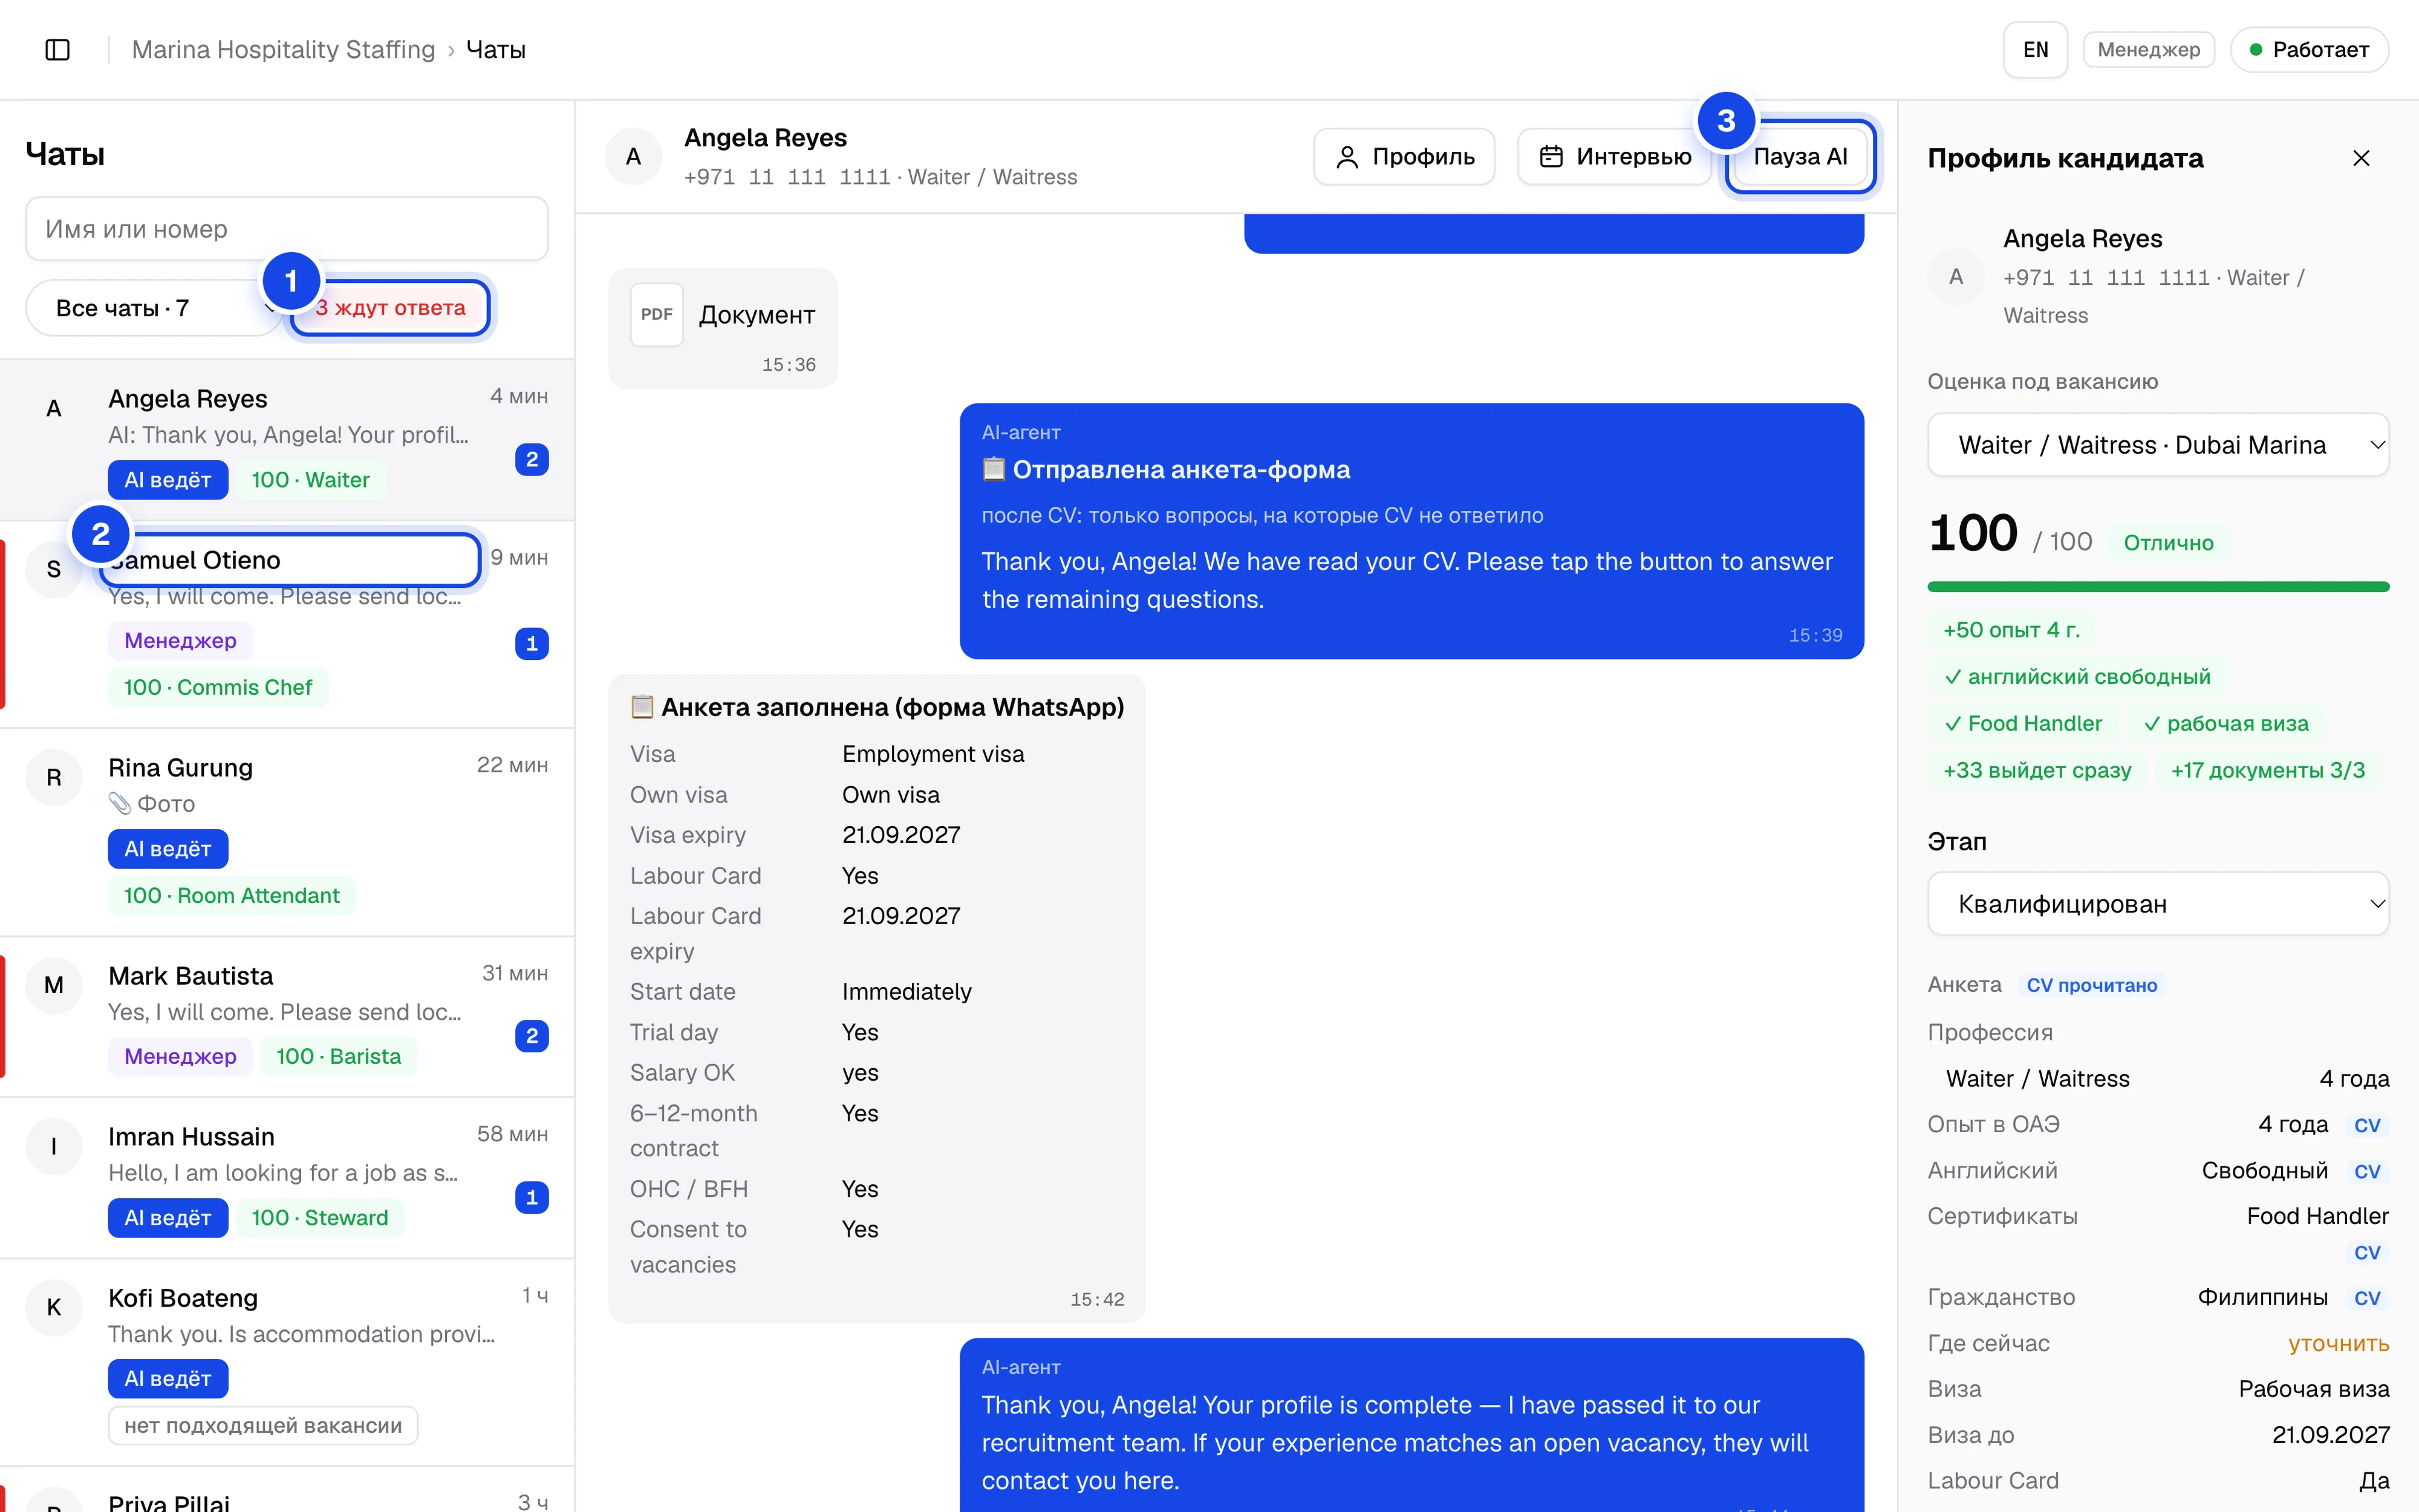
Task: Click Samuel Otieno's avatar letter S
Action: (54, 569)
